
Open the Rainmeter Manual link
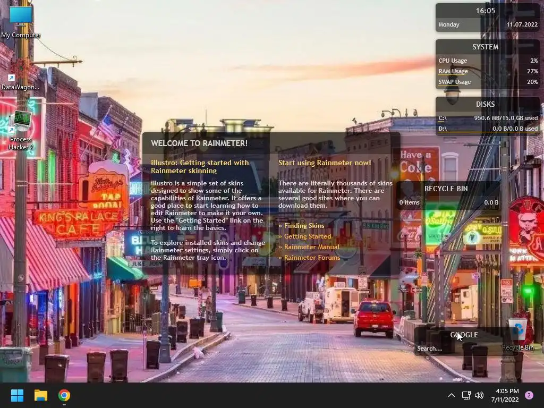coord(311,247)
